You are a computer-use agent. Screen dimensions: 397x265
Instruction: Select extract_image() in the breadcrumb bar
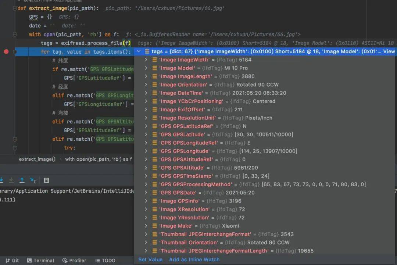coord(37,159)
